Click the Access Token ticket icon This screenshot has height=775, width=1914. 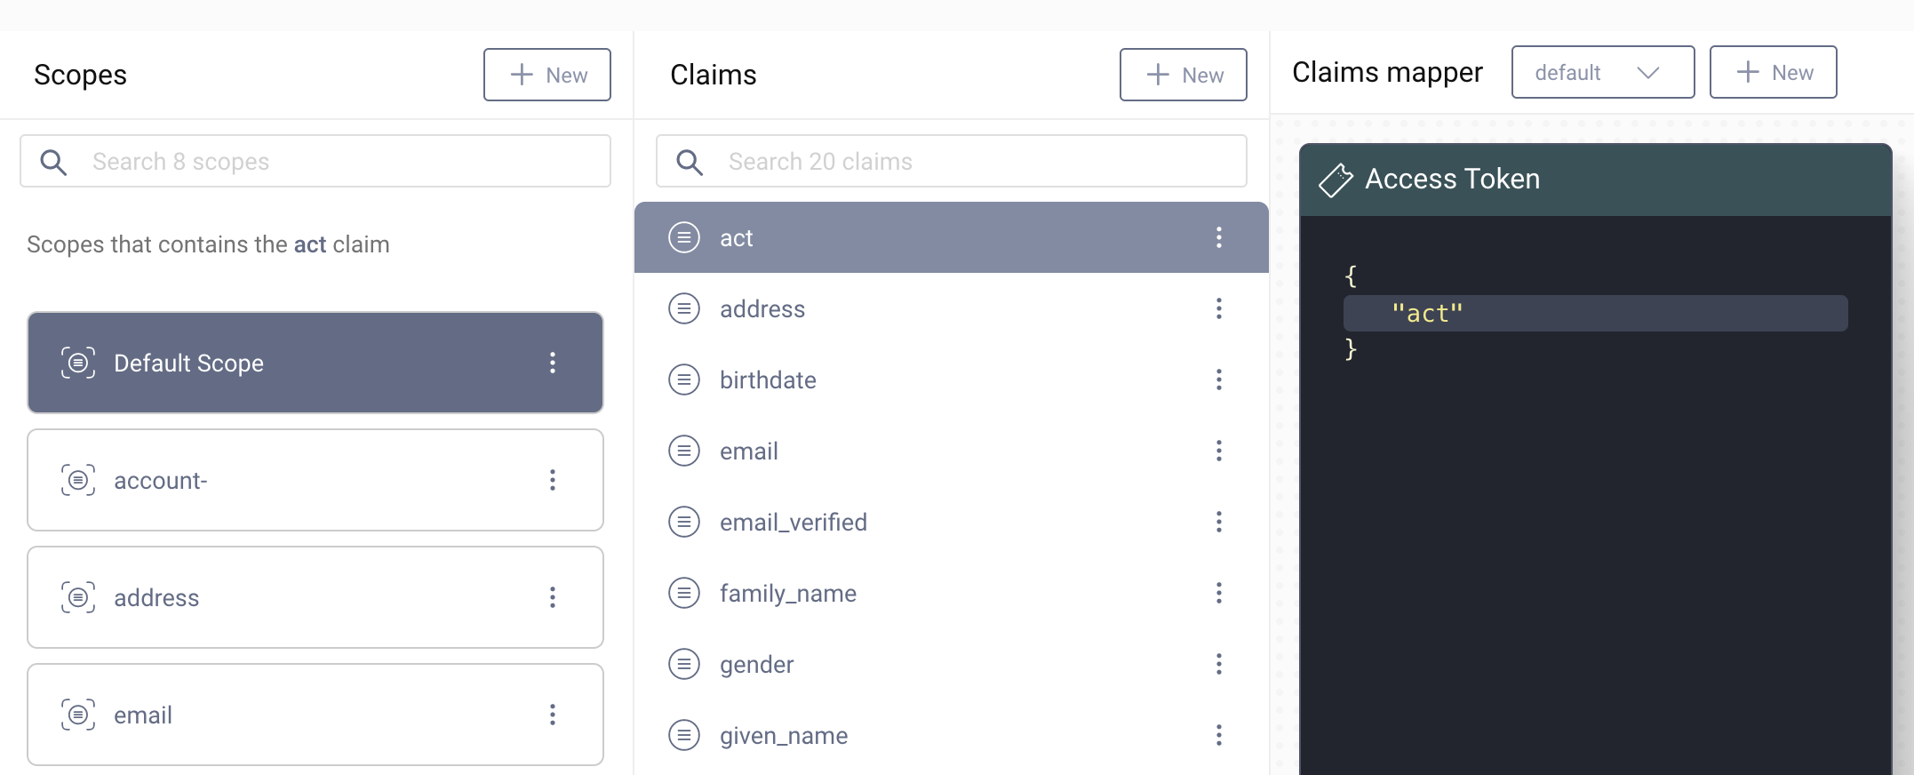[x=1336, y=180]
